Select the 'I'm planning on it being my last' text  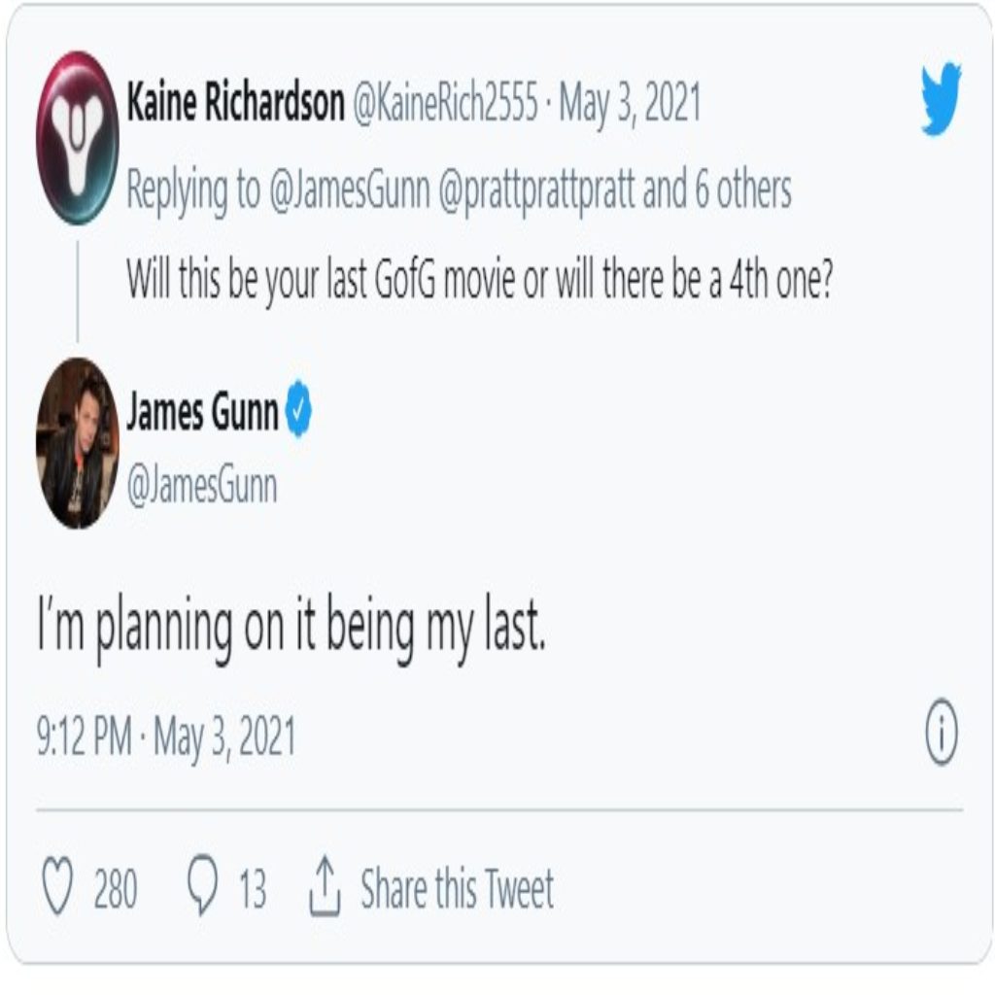tap(292, 632)
